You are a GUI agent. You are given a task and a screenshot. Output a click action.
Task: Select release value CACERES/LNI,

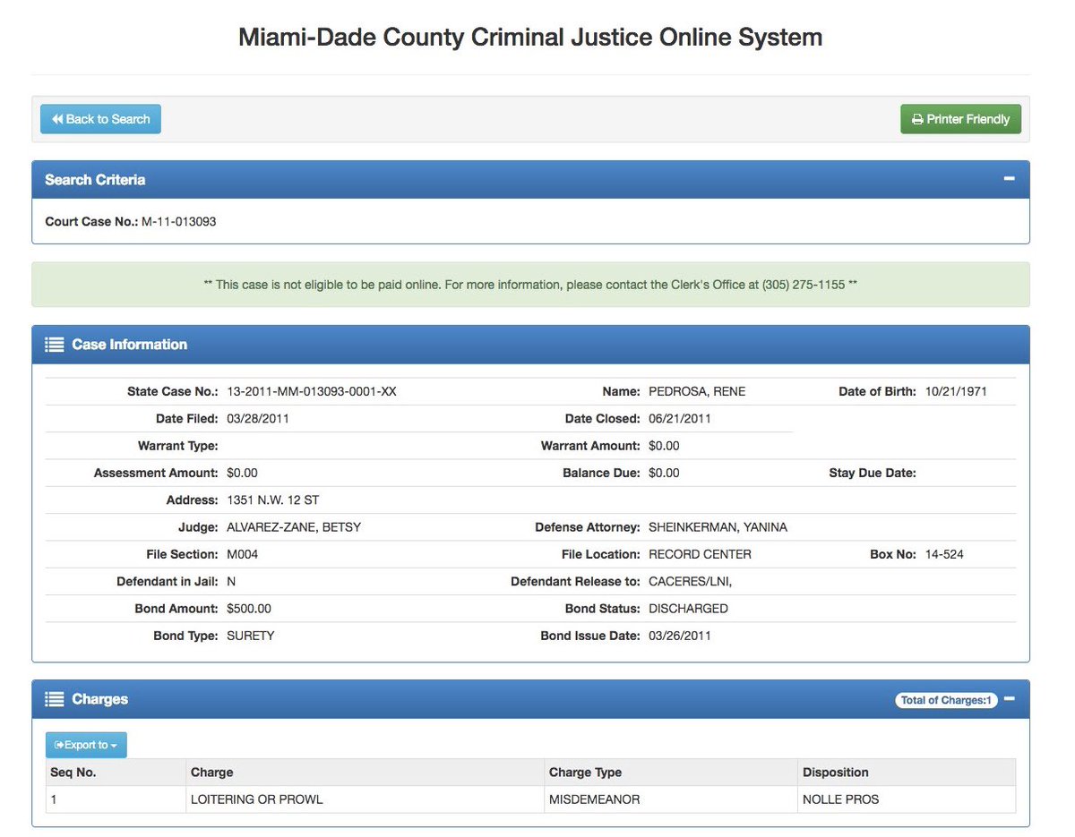pos(691,581)
